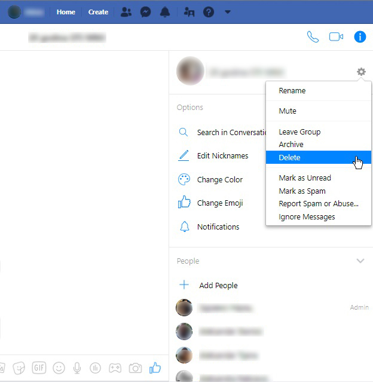The width and height of the screenshot is (373, 382).
Task: Open the Change Emoji option
Action: point(221,203)
